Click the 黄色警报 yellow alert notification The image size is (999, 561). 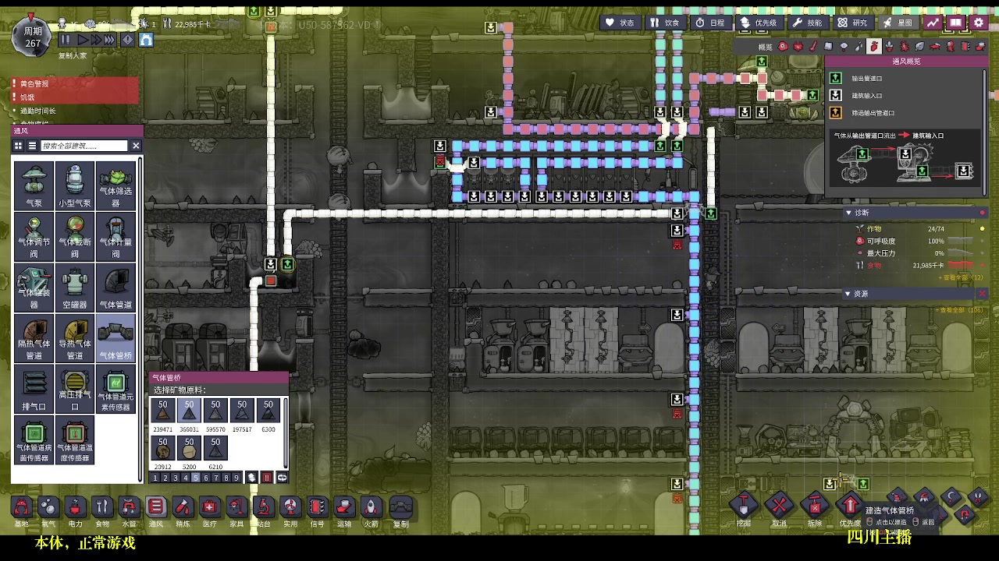[76, 83]
